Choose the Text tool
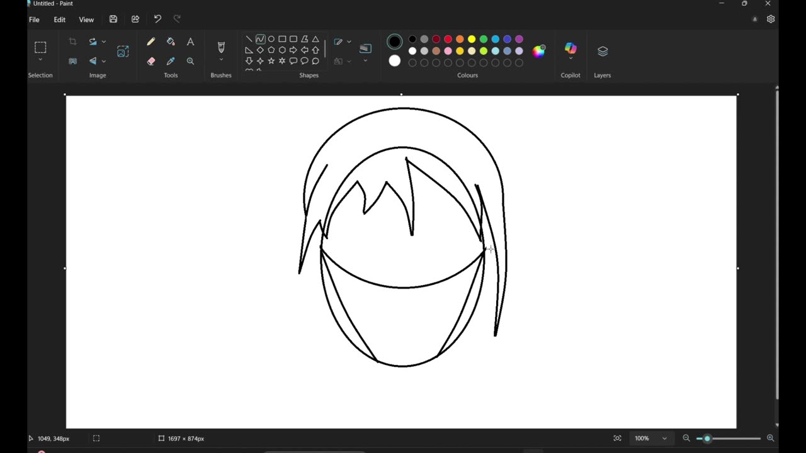806x453 pixels. 190,42
